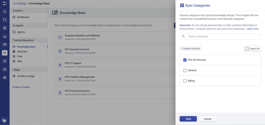The height and width of the screenshot is (125, 265).
Task: Open Files in Training Repository
Action: (x=20, y=56)
